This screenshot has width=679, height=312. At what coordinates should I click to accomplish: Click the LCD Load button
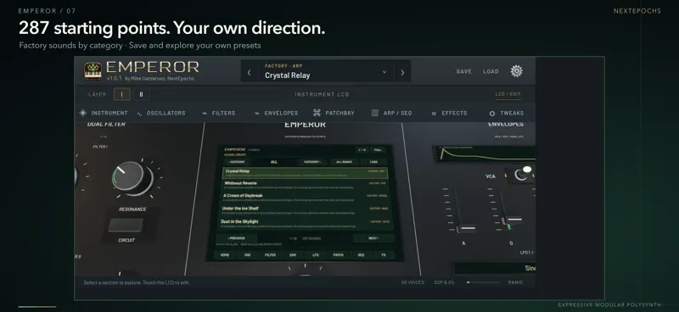pyautogui.click(x=373, y=162)
